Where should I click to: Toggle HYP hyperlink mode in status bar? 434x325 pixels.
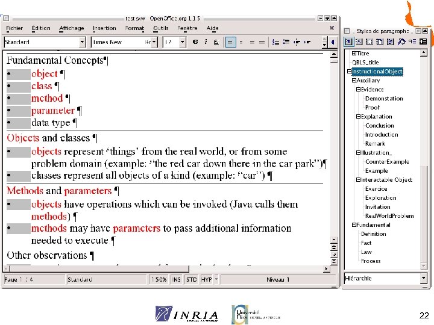click(x=206, y=279)
